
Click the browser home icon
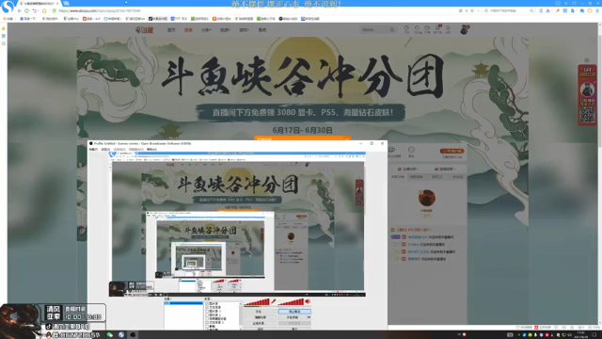pos(44,10)
